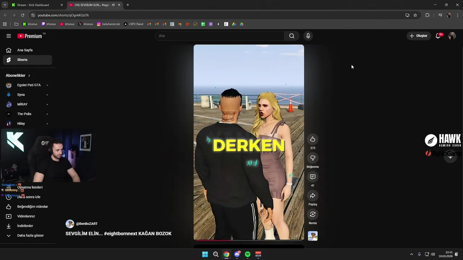Open The Polis channel subscription

coord(27,114)
